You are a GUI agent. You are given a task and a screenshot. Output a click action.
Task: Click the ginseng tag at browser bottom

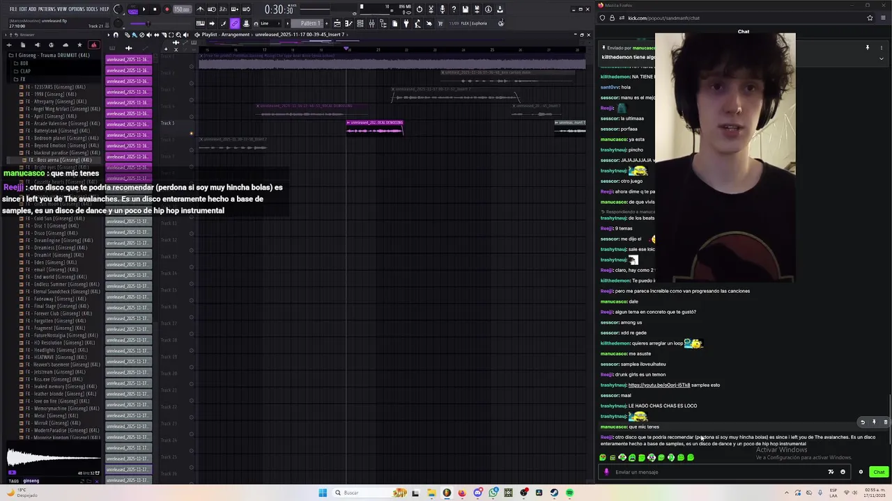pyautogui.click(x=31, y=481)
